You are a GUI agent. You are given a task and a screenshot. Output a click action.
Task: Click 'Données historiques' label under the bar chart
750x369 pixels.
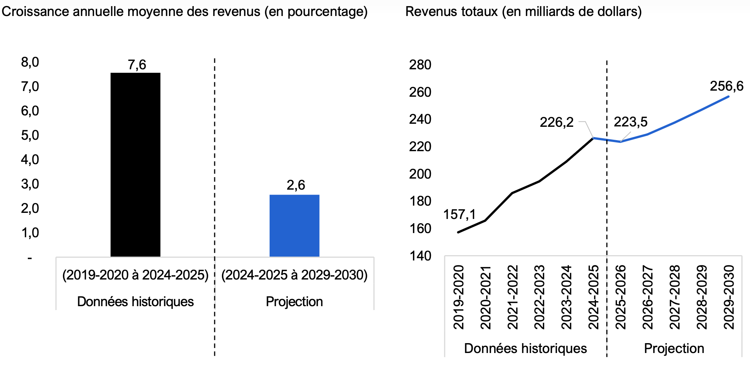[135, 302]
